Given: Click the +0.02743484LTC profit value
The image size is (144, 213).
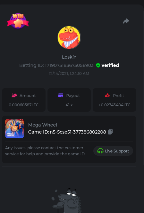Looking at the screenshot, I should point(114,105).
